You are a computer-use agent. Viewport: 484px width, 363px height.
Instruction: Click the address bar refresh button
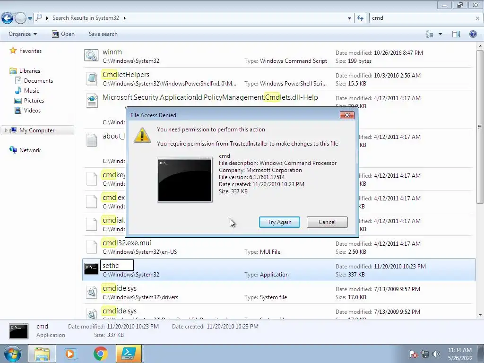(x=360, y=18)
